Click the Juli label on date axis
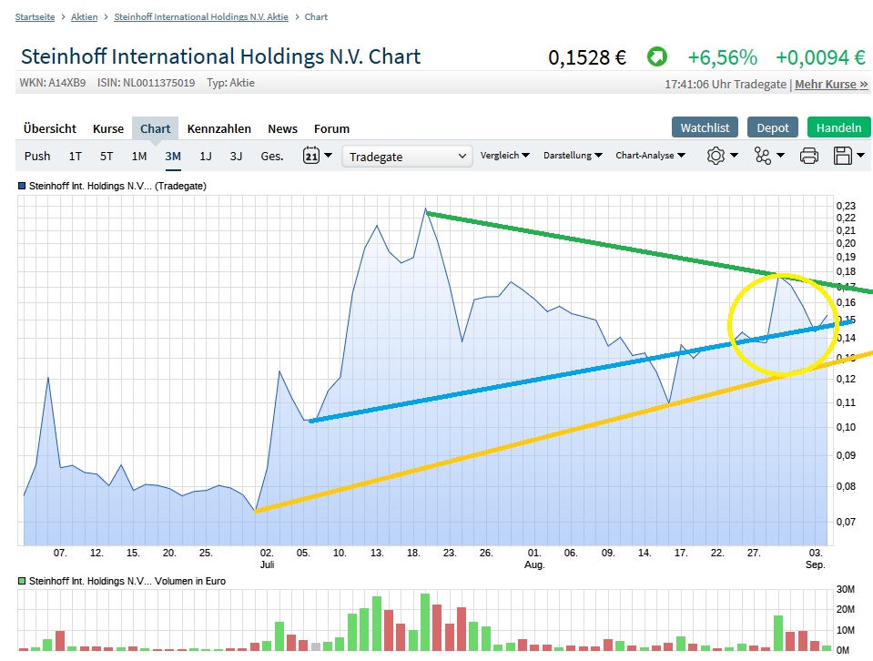This screenshot has height=661, width=873. click(x=268, y=564)
